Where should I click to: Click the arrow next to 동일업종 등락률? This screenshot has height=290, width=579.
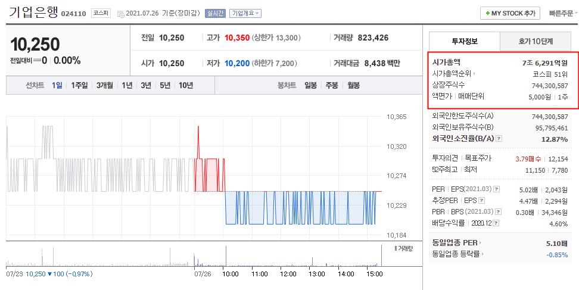pyautogui.click(x=482, y=254)
